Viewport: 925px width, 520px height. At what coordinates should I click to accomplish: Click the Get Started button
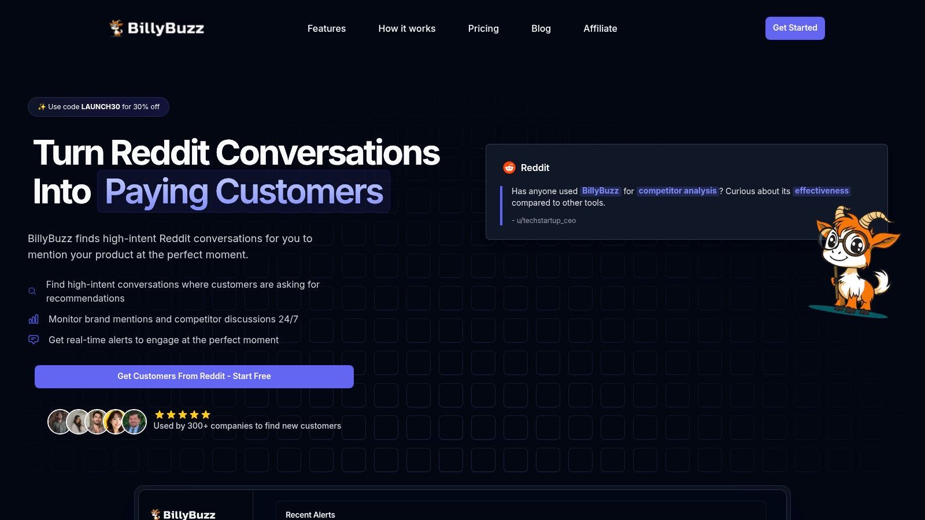pyautogui.click(x=795, y=28)
